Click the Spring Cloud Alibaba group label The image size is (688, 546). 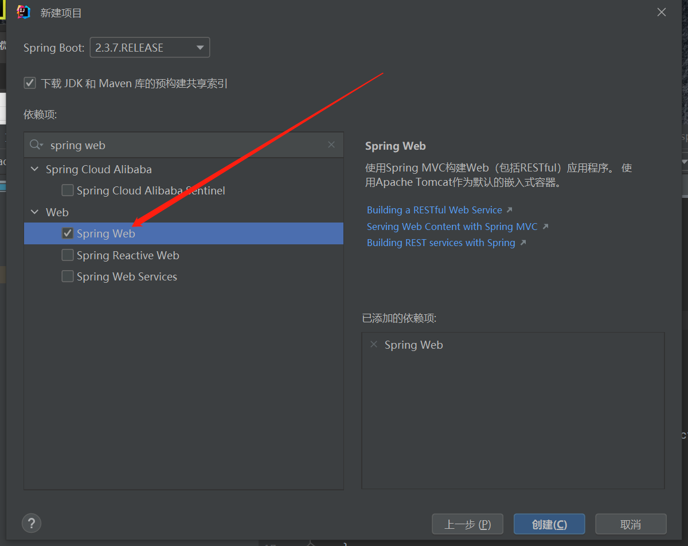(99, 169)
